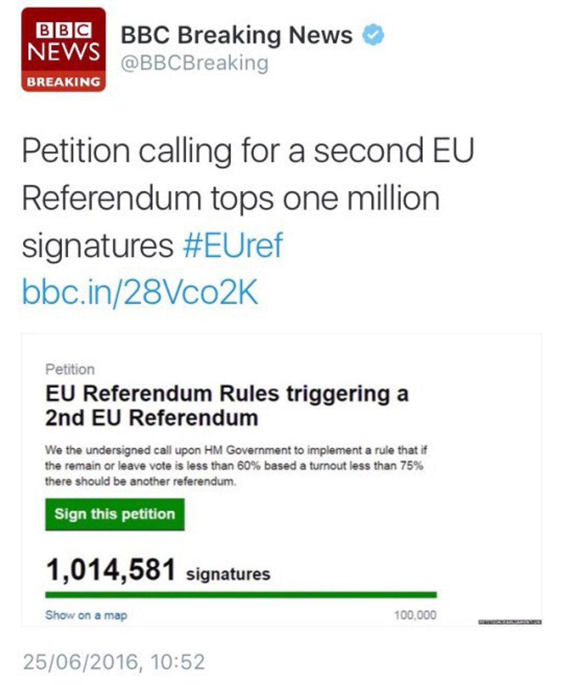The height and width of the screenshot is (685, 563).
Task: Select the petition title heading
Action: point(226,406)
